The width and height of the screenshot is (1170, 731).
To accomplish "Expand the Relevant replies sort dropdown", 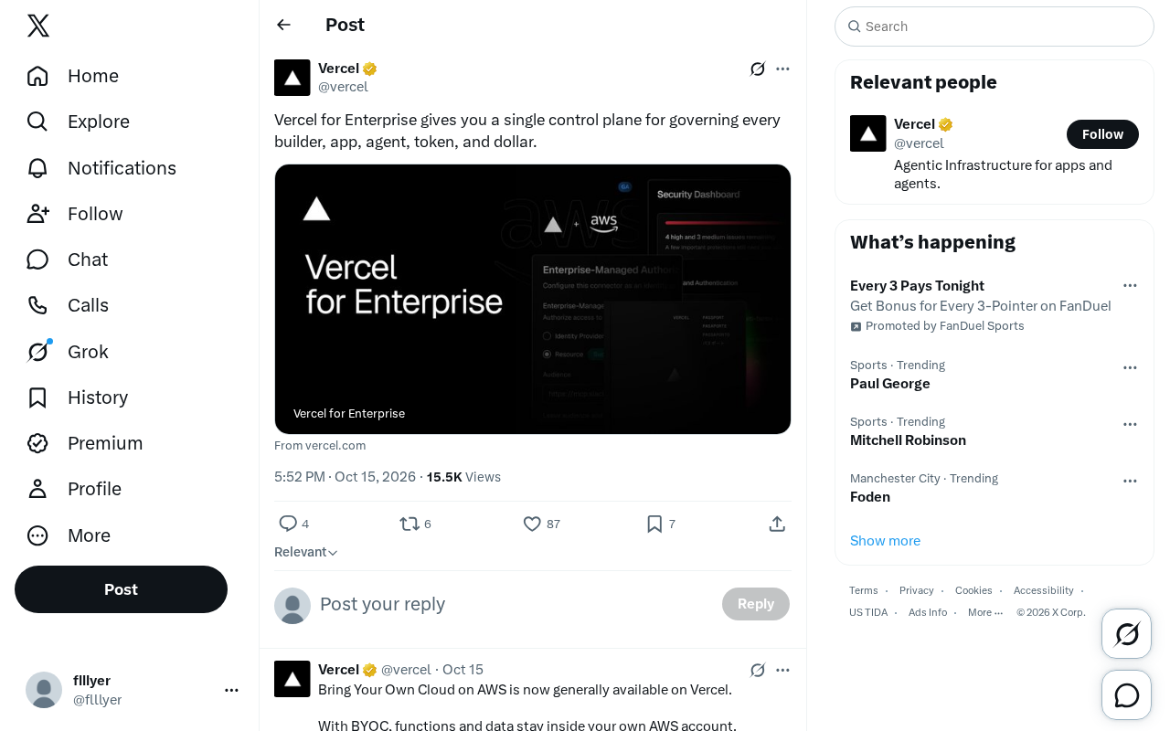I will coord(306,552).
